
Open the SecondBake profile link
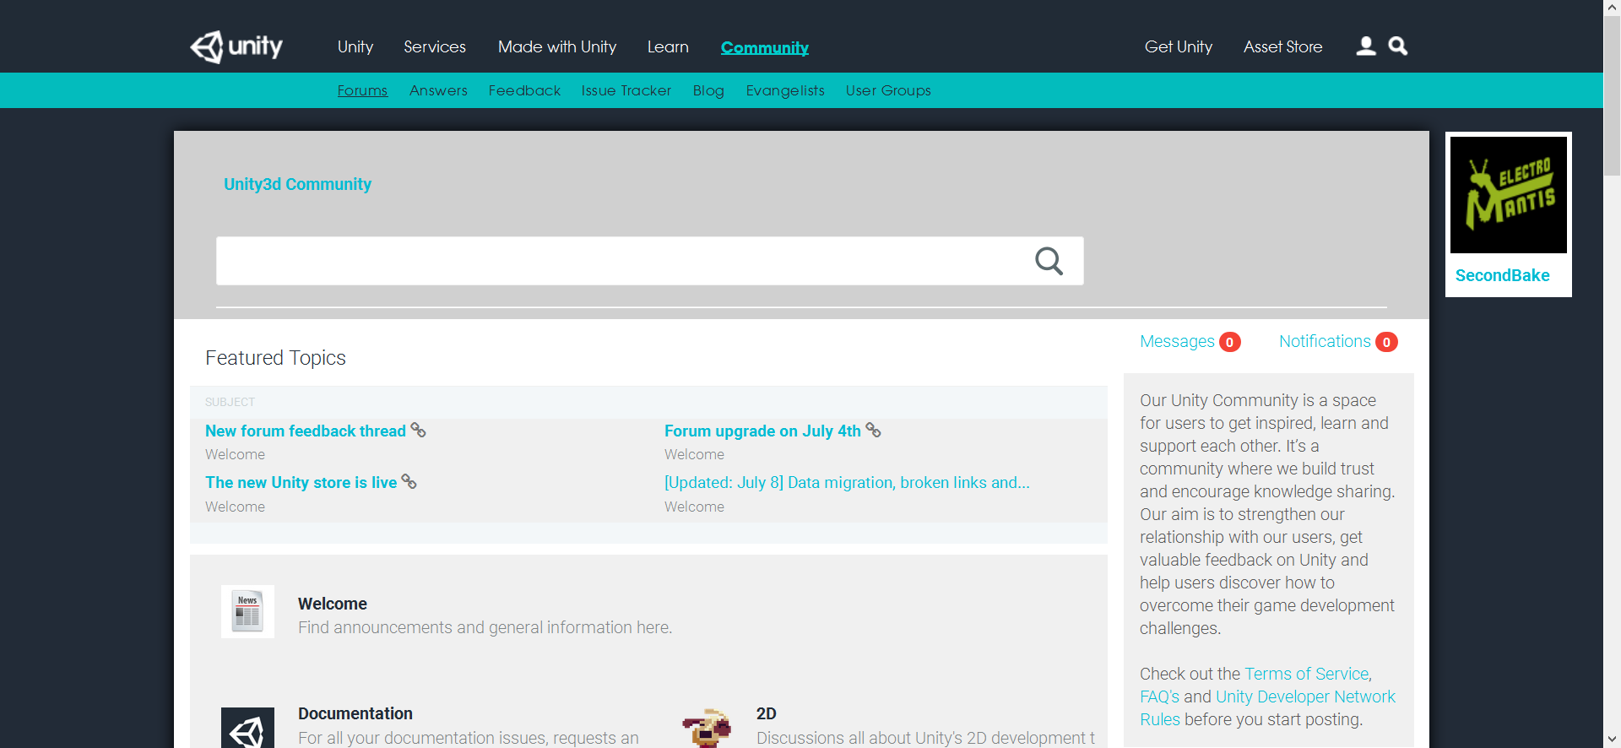point(1503,275)
